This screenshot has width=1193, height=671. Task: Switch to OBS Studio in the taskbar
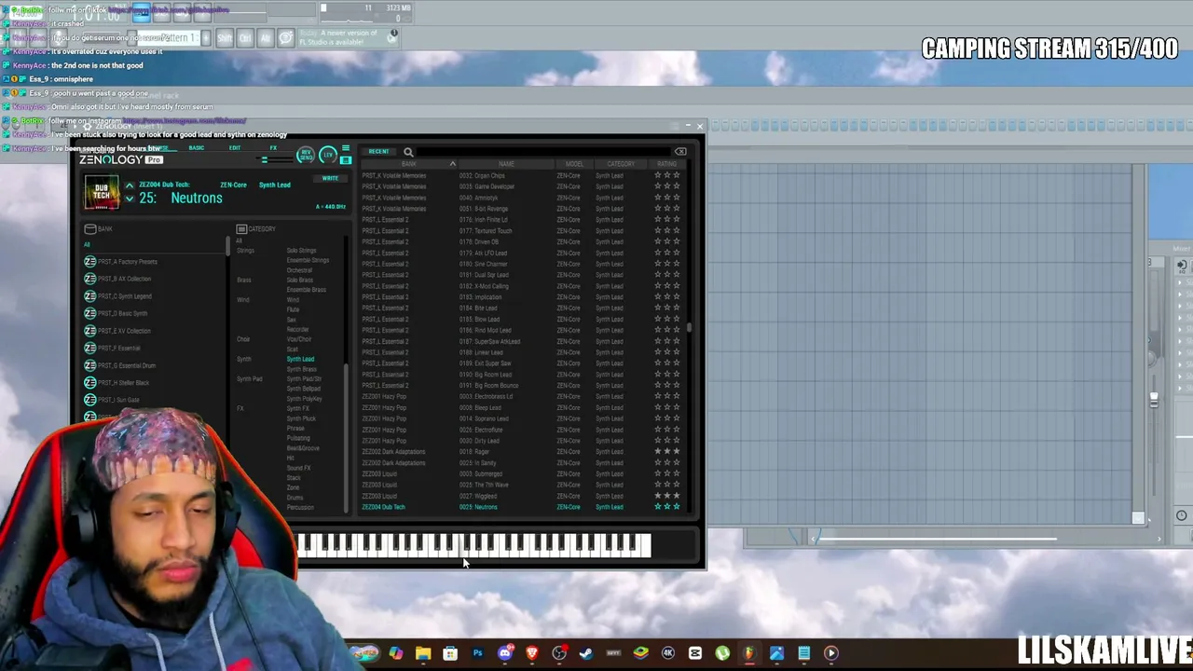point(559,653)
